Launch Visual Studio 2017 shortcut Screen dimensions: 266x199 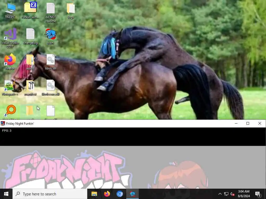click(10, 38)
